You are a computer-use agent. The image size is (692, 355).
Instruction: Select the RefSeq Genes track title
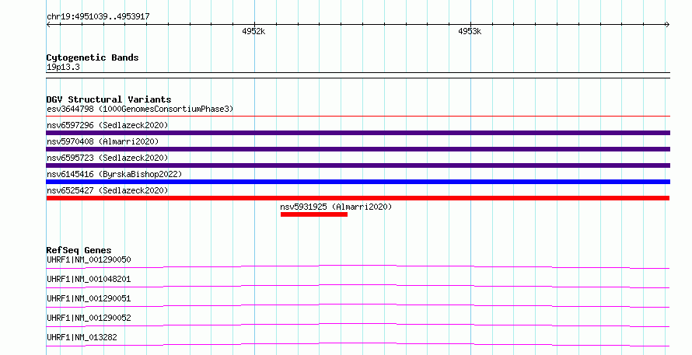[79, 250]
